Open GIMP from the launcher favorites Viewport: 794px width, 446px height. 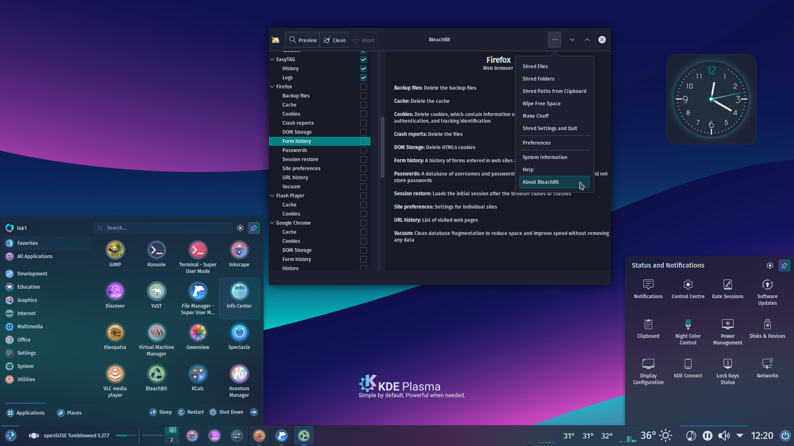point(115,254)
